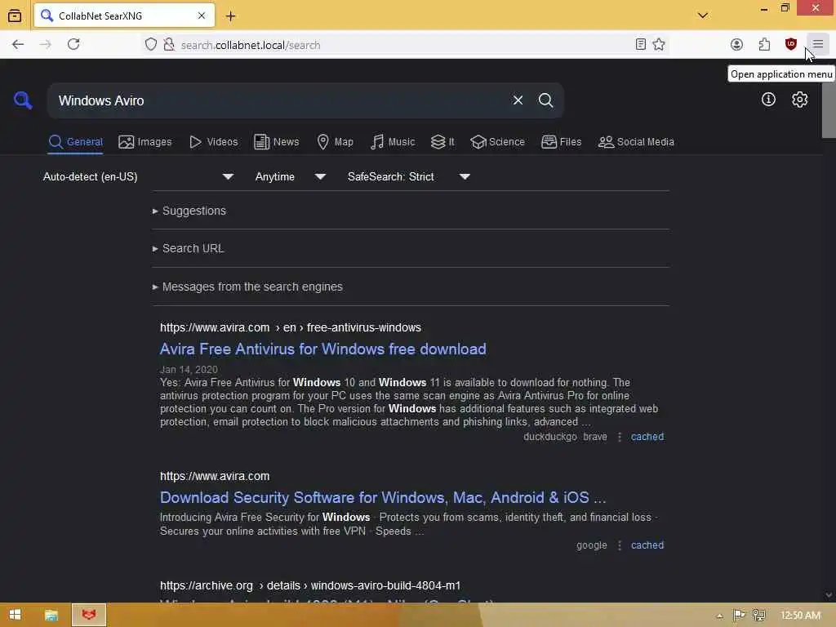Reload the current page
Image resolution: width=836 pixels, height=627 pixels.
73,44
